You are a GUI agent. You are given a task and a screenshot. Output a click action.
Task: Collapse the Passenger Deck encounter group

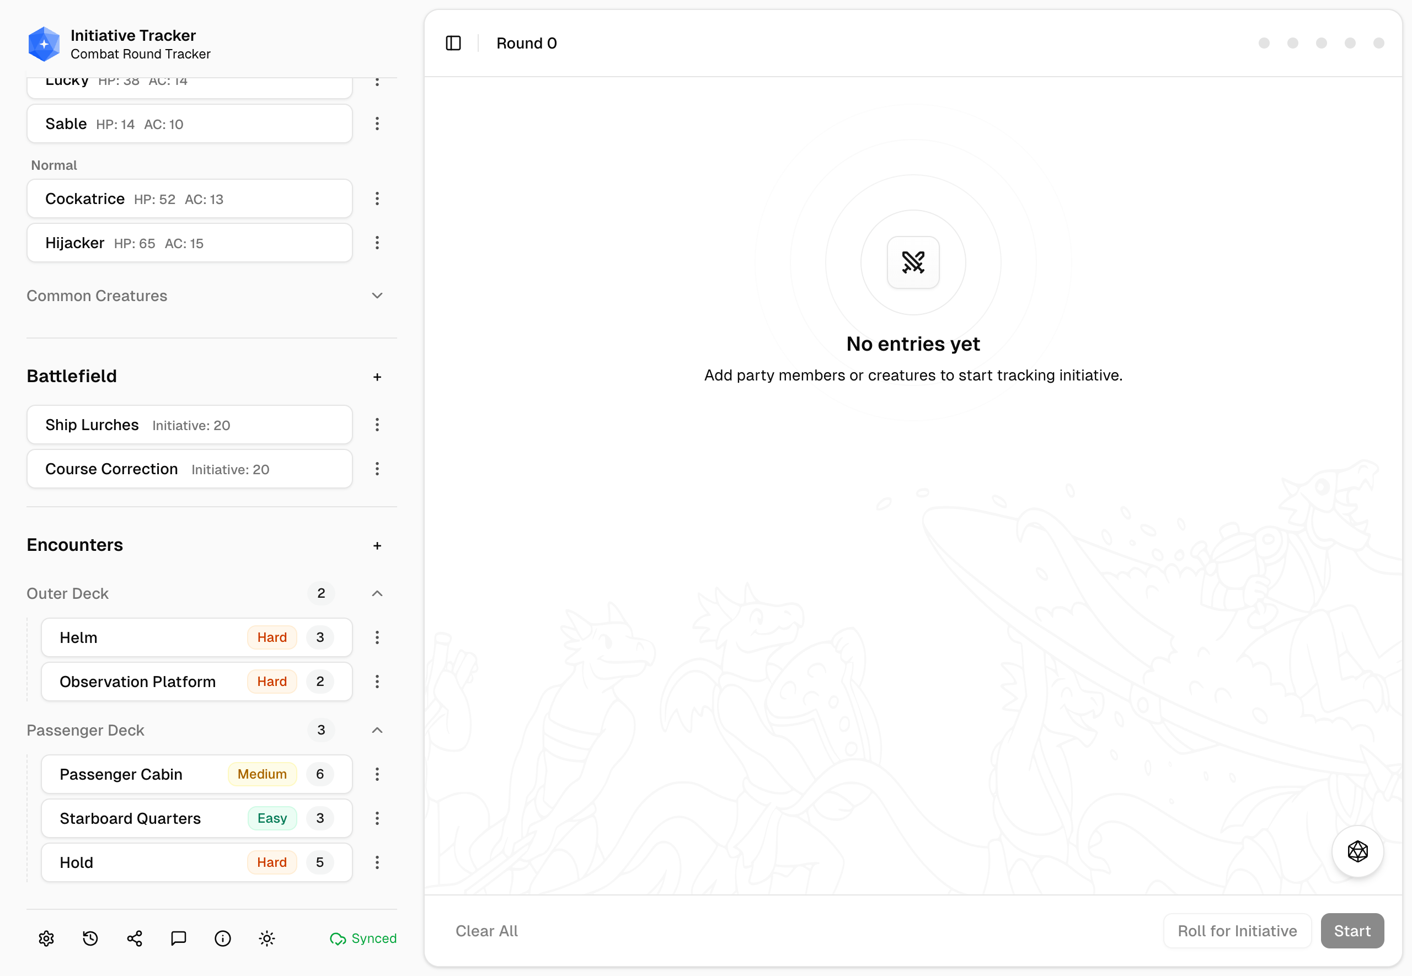[x=377, y=730]
